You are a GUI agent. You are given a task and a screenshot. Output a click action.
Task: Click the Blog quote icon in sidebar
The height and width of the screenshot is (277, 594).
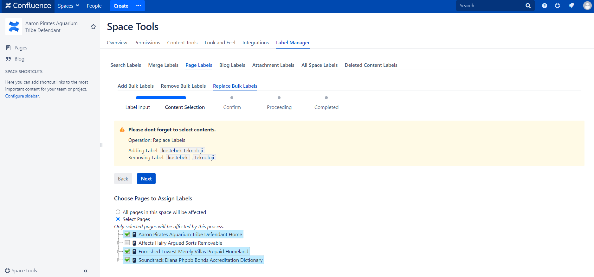coord(8,59)
